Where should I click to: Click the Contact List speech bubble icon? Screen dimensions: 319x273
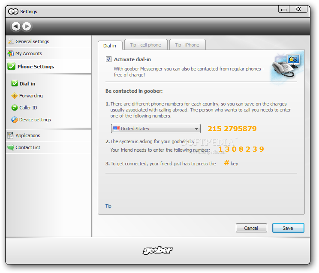tap(11, 147)
